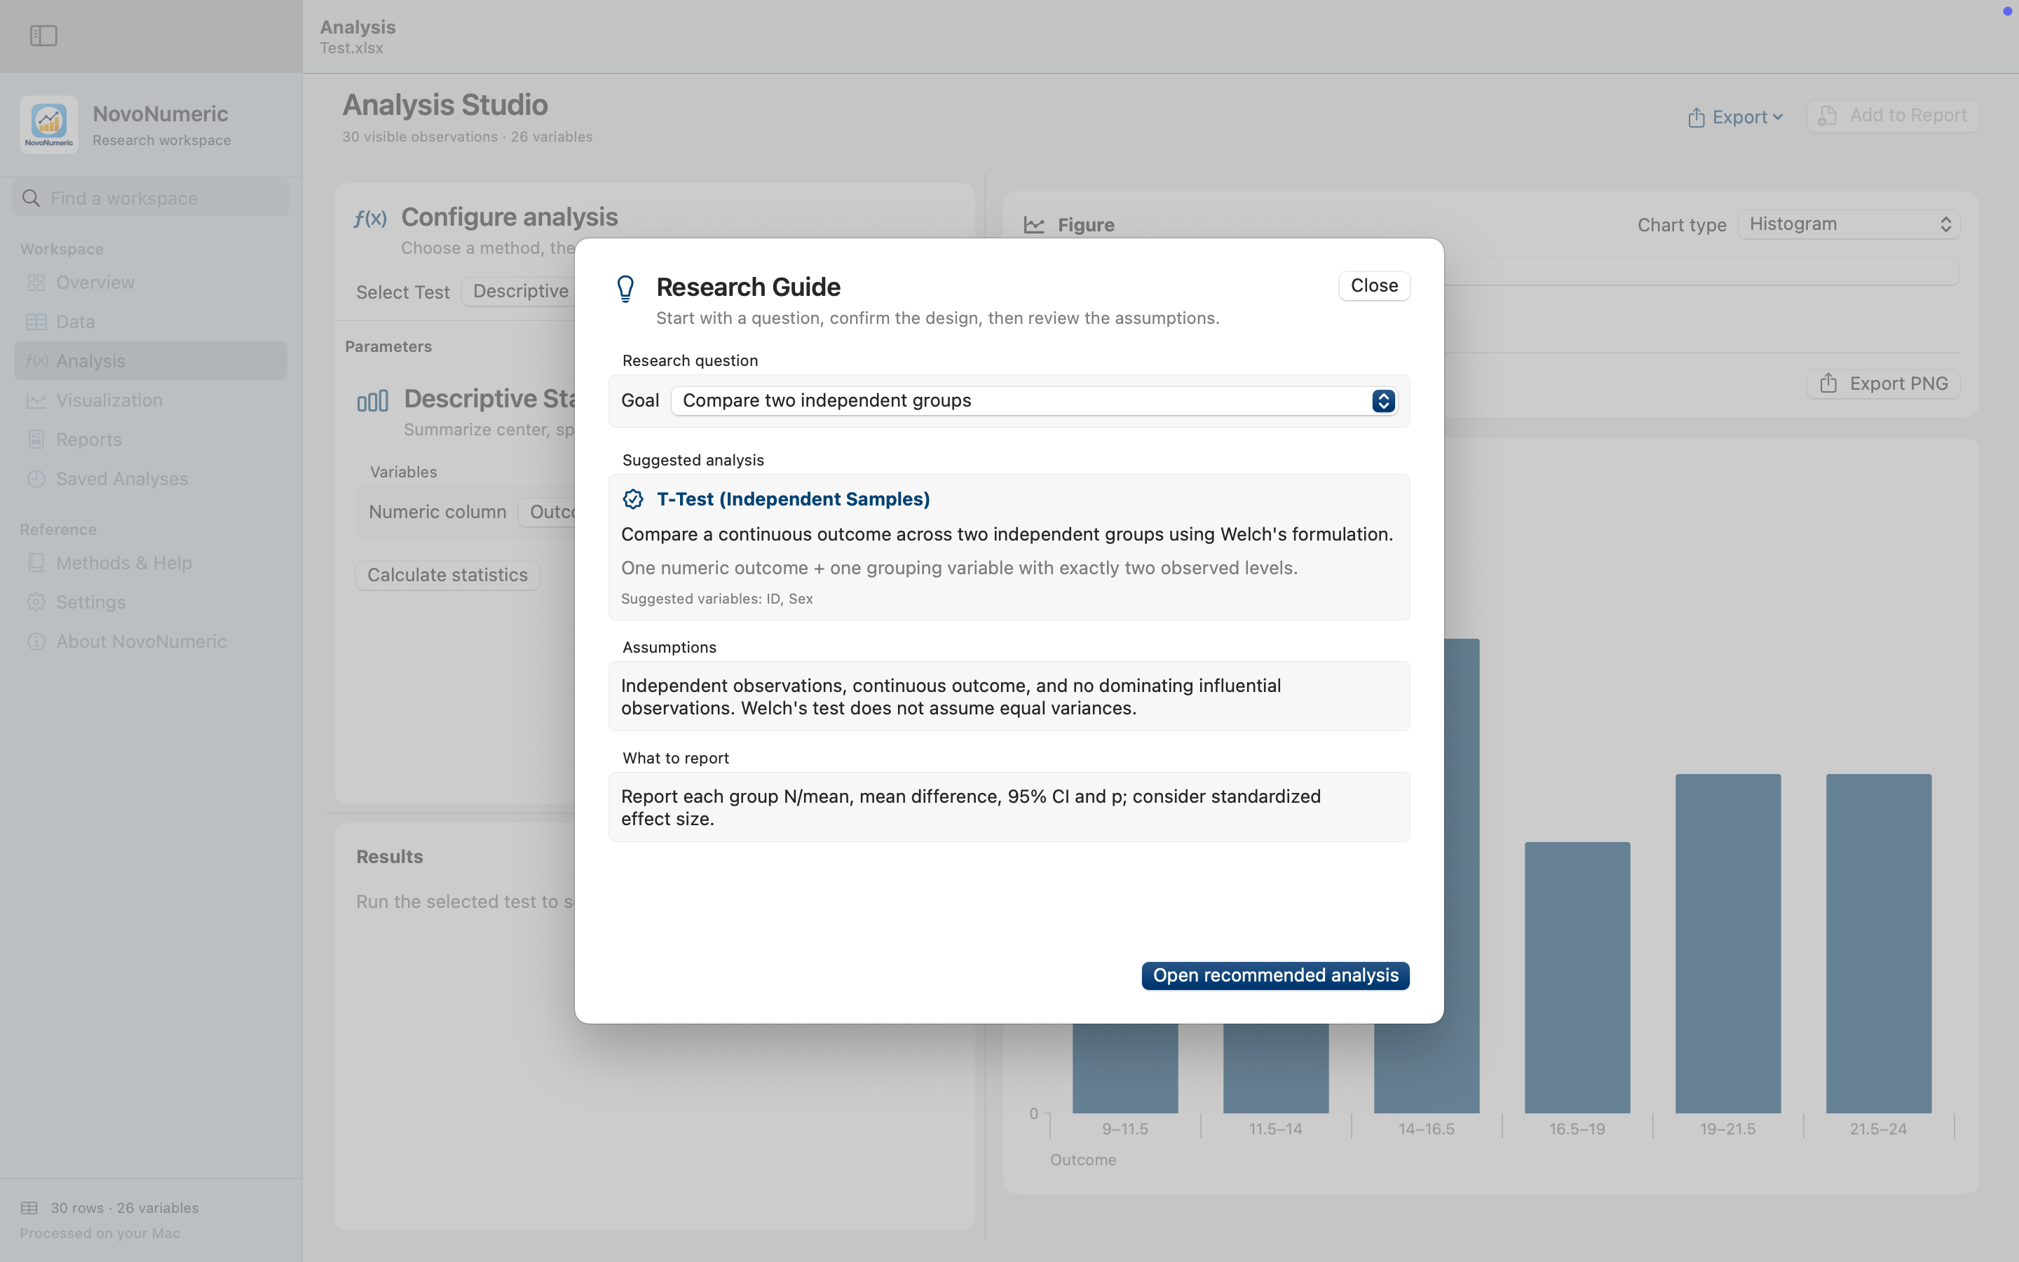Click the Reports document icon

(36, 440)
